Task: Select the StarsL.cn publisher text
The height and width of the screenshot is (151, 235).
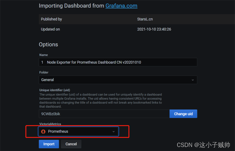Action: coord(145,19)
